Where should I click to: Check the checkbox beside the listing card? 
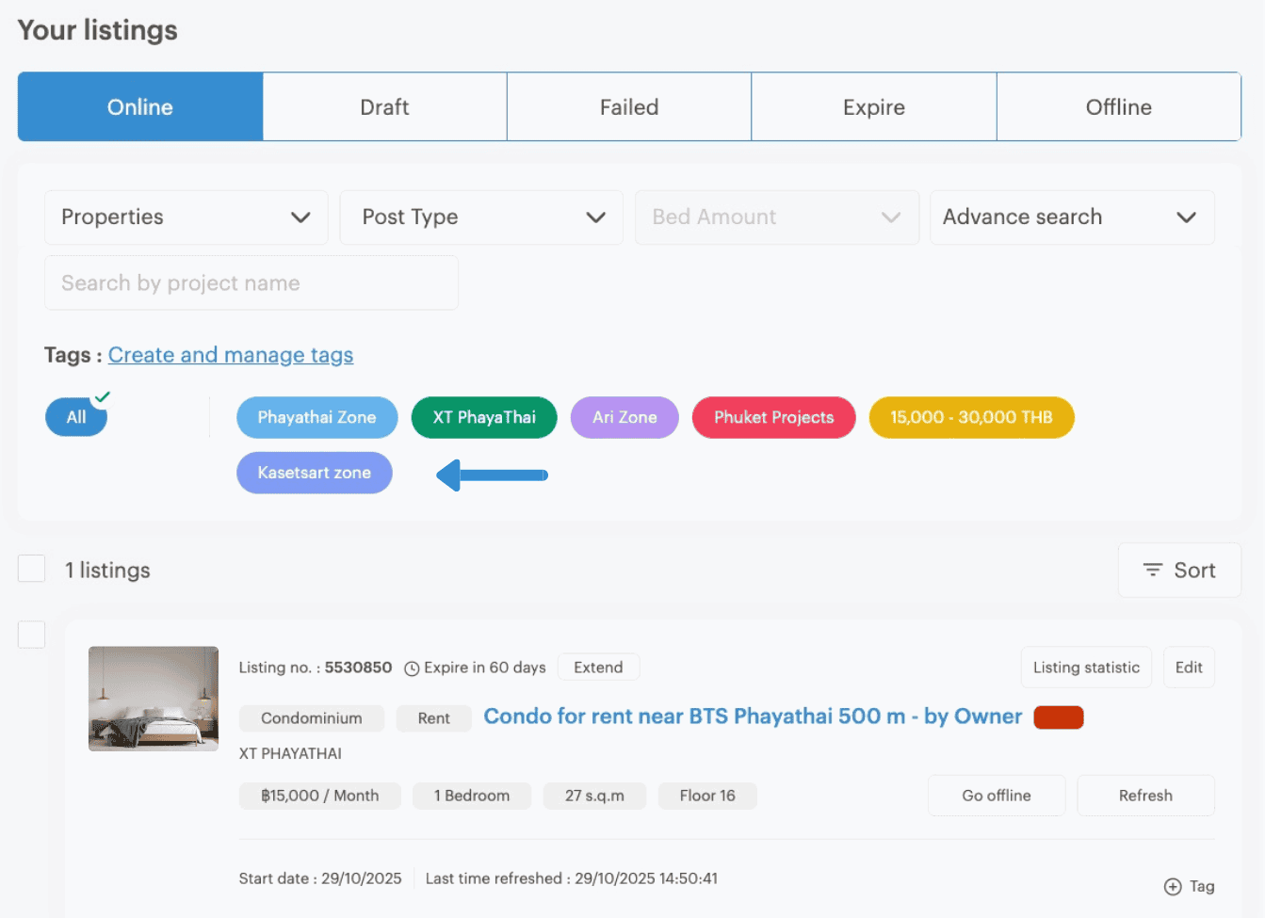(x=31, y=634)
